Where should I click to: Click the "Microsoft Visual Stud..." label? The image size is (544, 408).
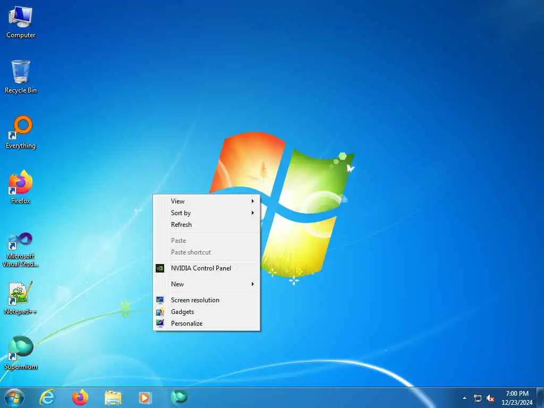[21, 260]
